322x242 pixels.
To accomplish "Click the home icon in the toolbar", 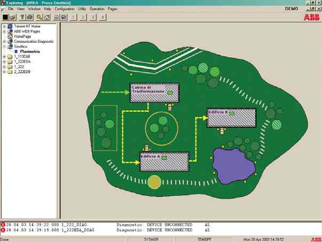I will click(48, 17).
